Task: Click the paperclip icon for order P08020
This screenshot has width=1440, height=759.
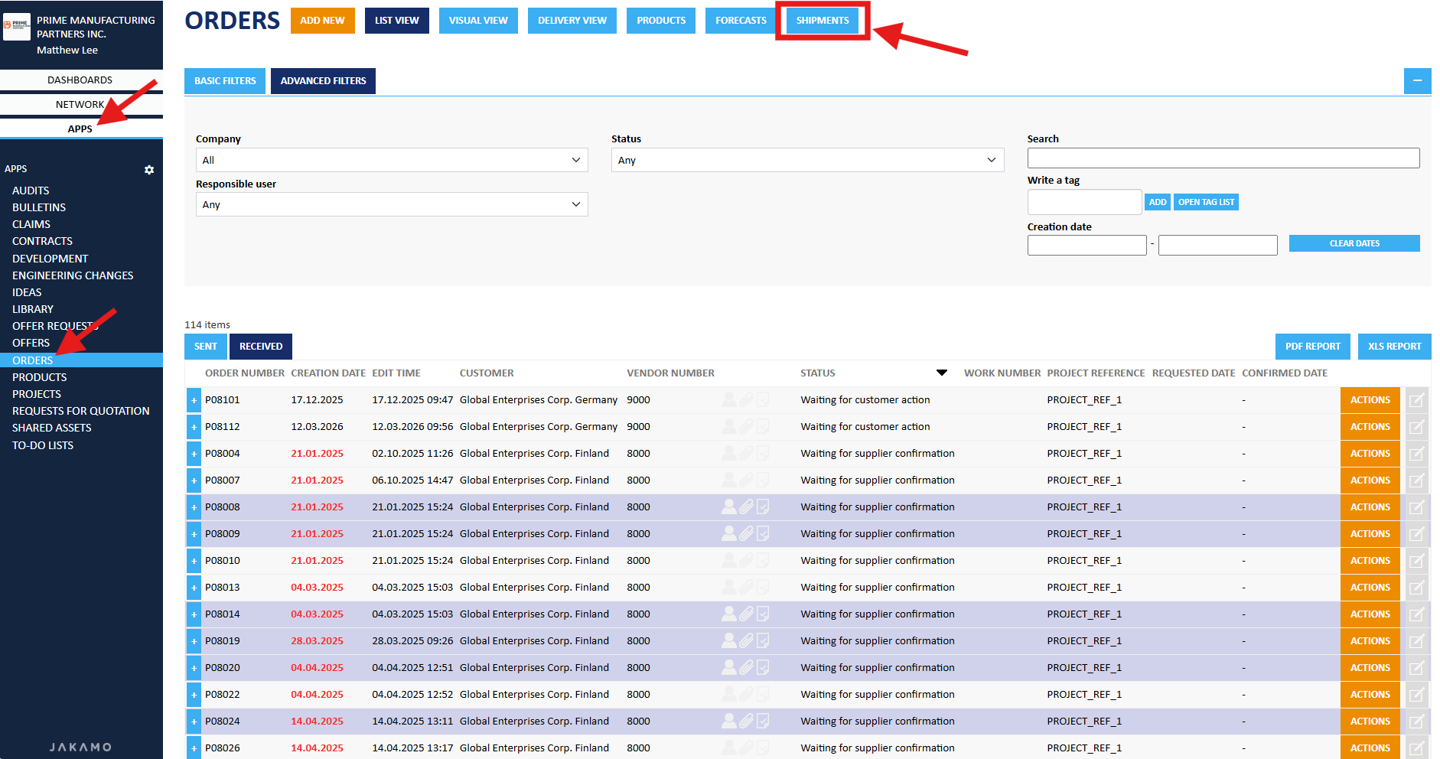Action: 746,667
